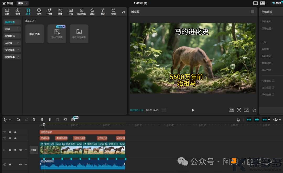Toggle auto snapping

pyautogui.click(x=257, y=120)
